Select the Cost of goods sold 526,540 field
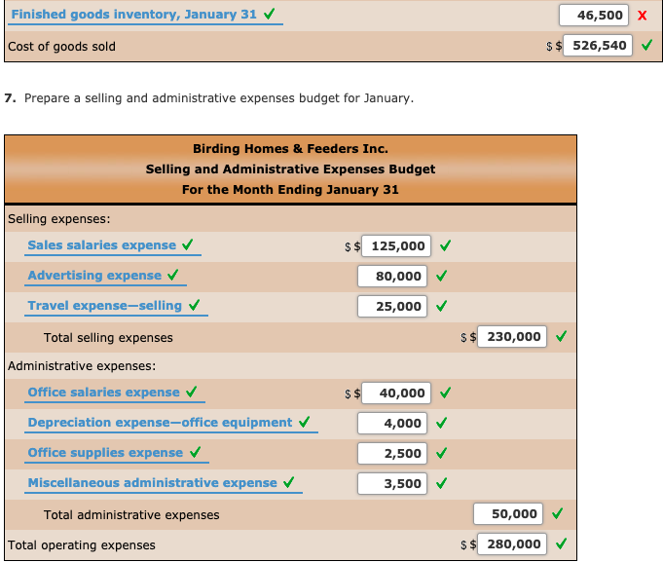 598,45
